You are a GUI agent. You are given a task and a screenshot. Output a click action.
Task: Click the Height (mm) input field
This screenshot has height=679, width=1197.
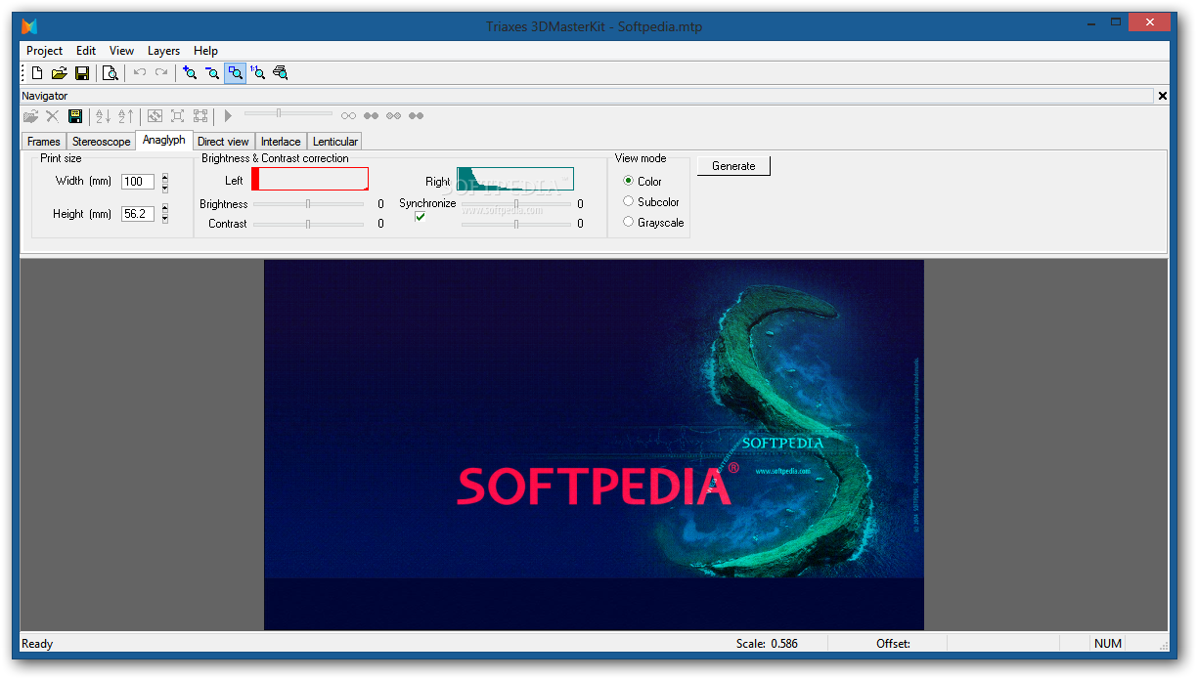[138, 214]
